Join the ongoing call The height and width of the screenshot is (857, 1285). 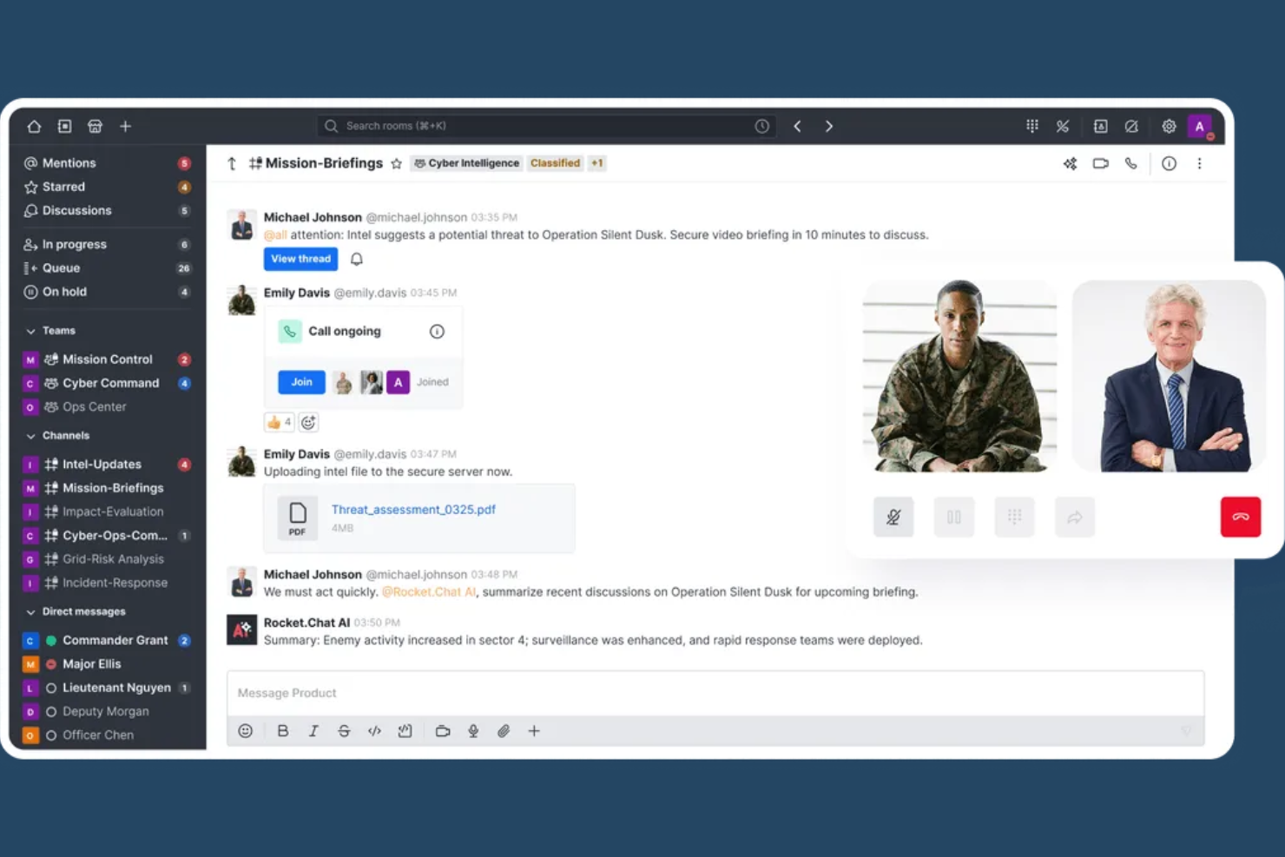pyautogui.click(x=301, y=382)
